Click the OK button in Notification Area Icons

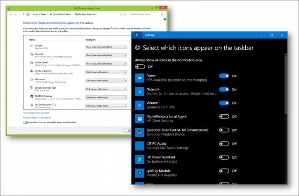pos(127,131)
